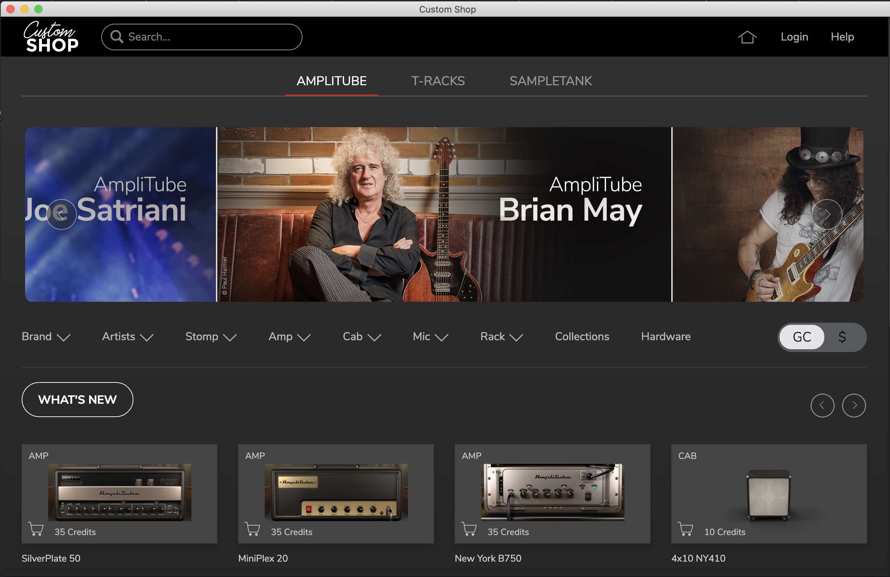Expand the Artists filter dropdown
890x577 pixels.
pyautogui.click(x=127, y=337)
